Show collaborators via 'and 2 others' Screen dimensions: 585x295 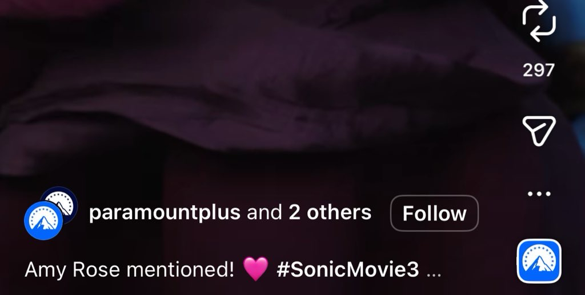tap(309, 212)
